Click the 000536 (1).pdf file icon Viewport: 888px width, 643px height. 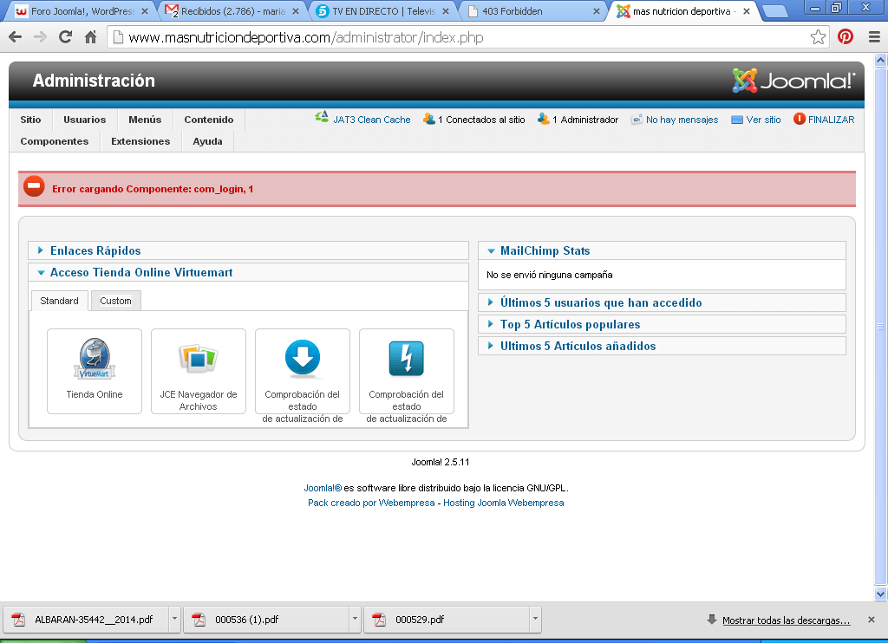click(199, 620)
